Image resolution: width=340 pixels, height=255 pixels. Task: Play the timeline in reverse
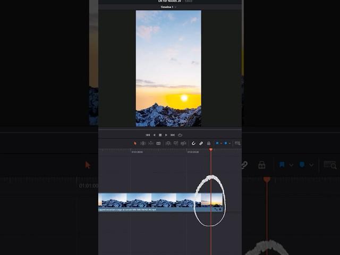(154, 135)
